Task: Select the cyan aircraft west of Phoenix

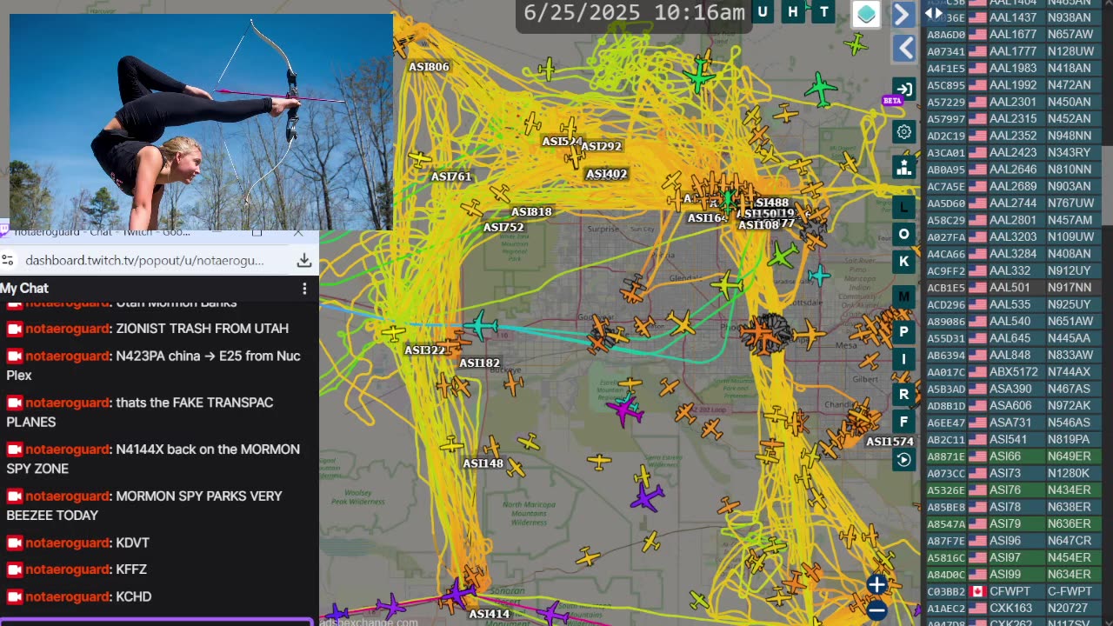Action: pyautogui.click(x=479, y=327)
